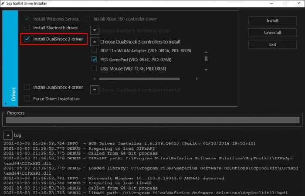Click log line 'Microsoft Windows 10' detected
Viewport: 305px width, 196px height.
[114, 178]
